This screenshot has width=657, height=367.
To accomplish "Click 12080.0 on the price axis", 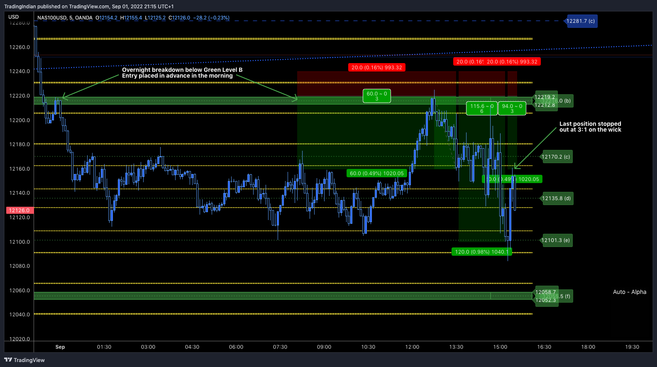I will [20, 266].
